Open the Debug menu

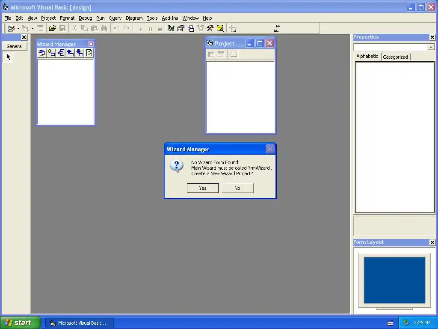[86, 18]
